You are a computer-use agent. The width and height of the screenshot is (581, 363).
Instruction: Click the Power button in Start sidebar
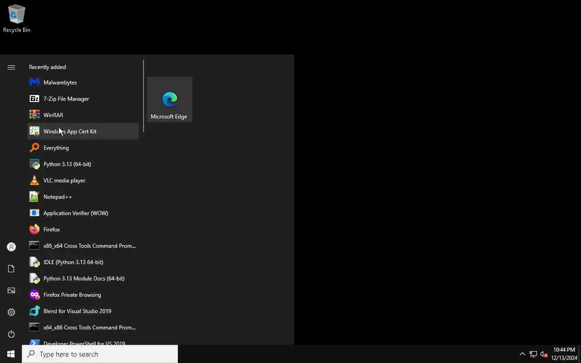[x=11, y=334]
